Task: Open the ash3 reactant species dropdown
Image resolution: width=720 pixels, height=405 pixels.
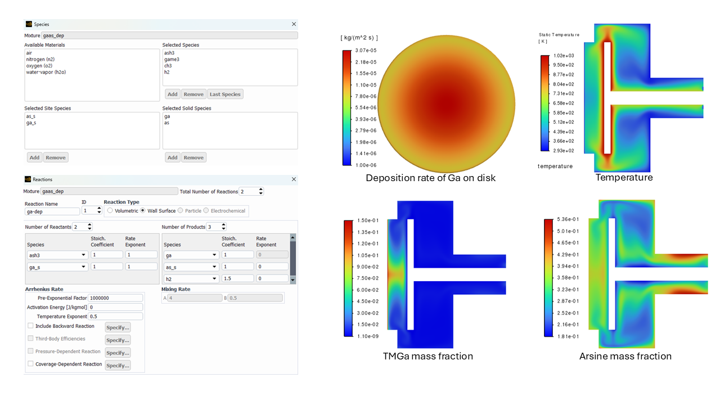Action: (84, 255)
